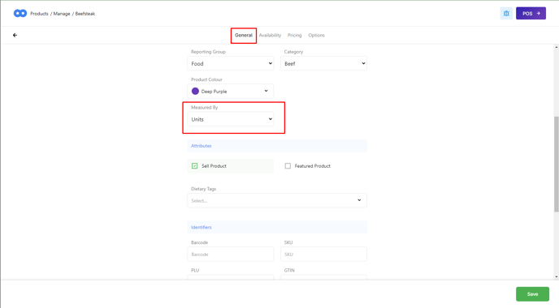
Task: Click the Deep Purple colour circle
Action: coord(195,91)
